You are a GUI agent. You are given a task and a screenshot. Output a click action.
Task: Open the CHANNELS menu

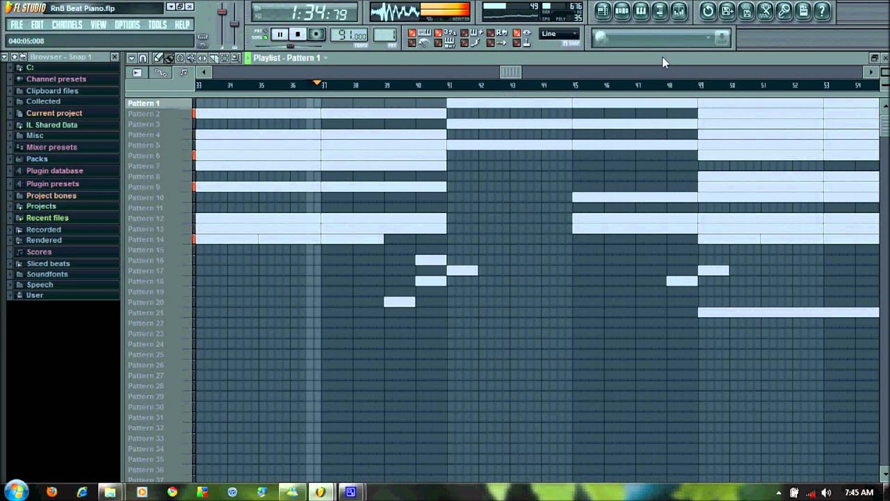click(67, 24)
